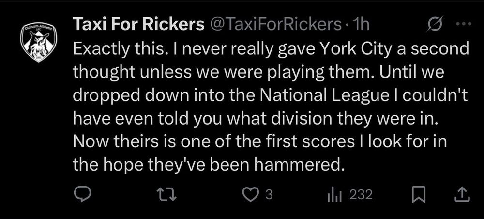This screenshot has height=219, width=484.
Task: Open the Oldham Athletic badge profile picture
Action: [39, 42]
